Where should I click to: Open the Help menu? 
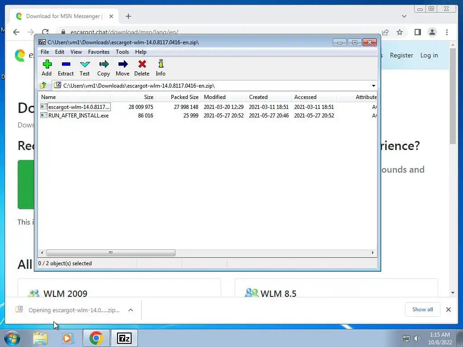coord(141,52)
